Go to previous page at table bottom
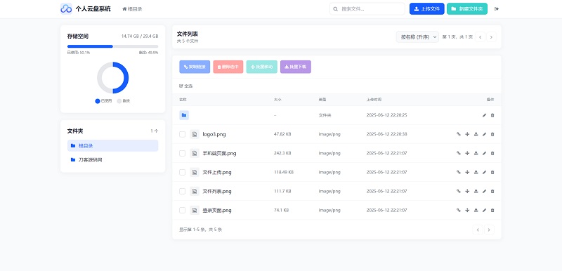This screenshot has height=271, width=562. click(478, 230)
